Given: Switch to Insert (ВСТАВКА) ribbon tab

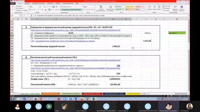Looking at the screenshot, I should click(x=27, y=3).
